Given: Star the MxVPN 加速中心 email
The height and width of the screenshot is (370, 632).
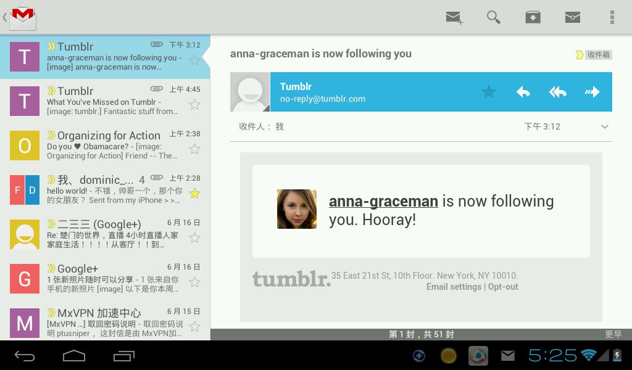Looking at the screenshot, I should (x=194, y=326).
